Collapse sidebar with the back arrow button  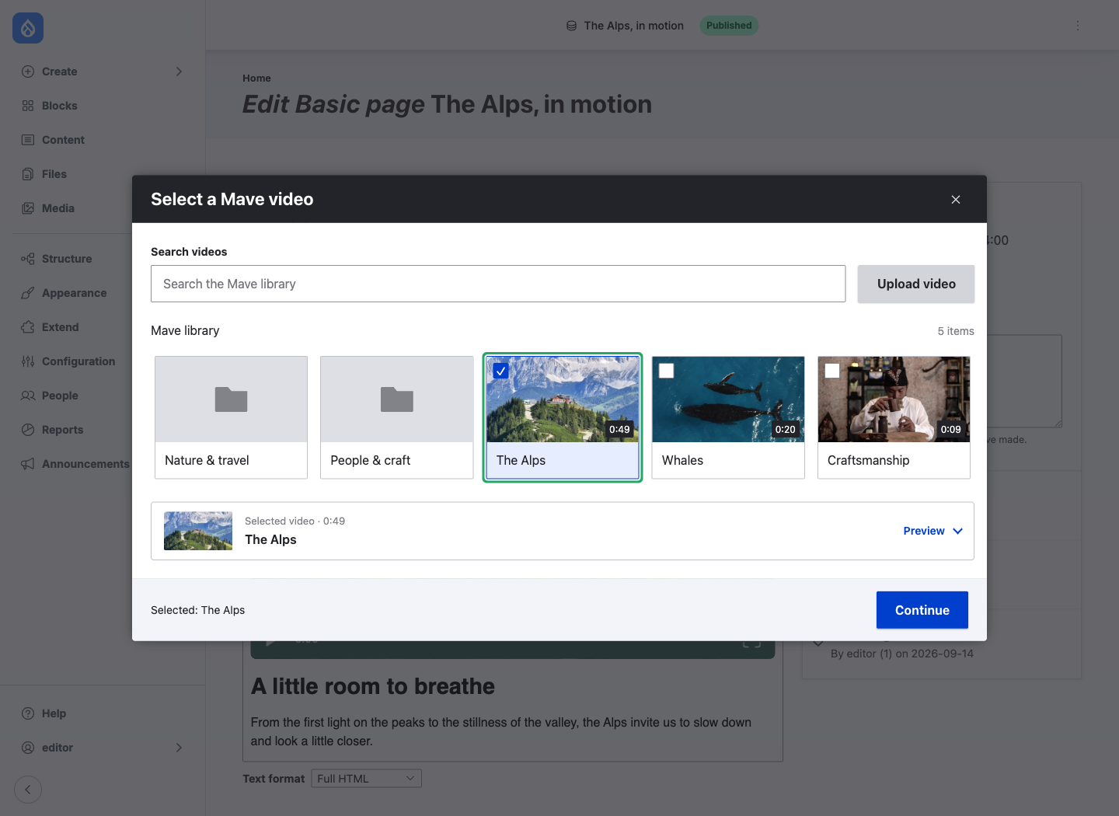[x=28, y=790]
